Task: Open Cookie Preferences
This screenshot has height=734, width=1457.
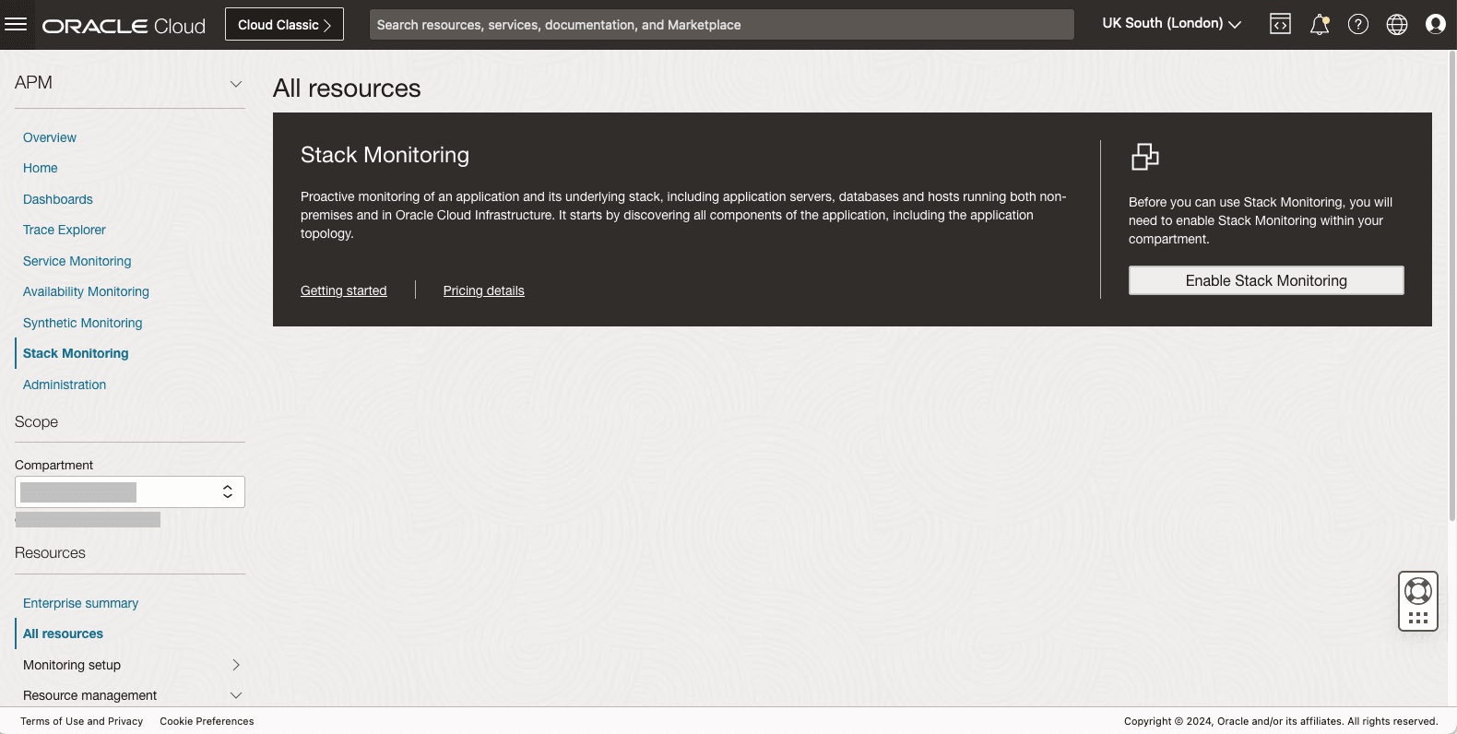Action: (207, 721)
